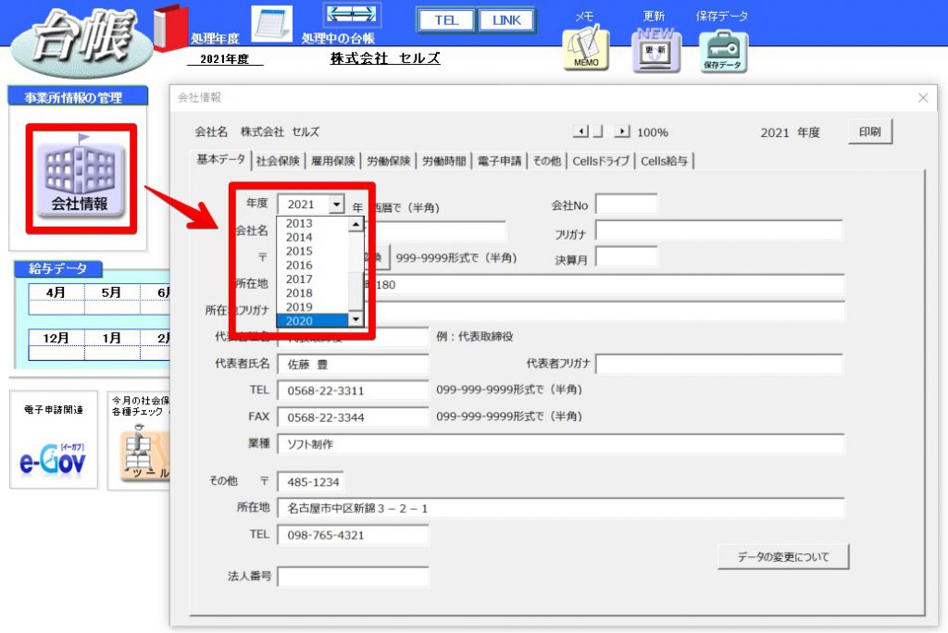Select highlighted 2020 in the year list

point(313,320)
